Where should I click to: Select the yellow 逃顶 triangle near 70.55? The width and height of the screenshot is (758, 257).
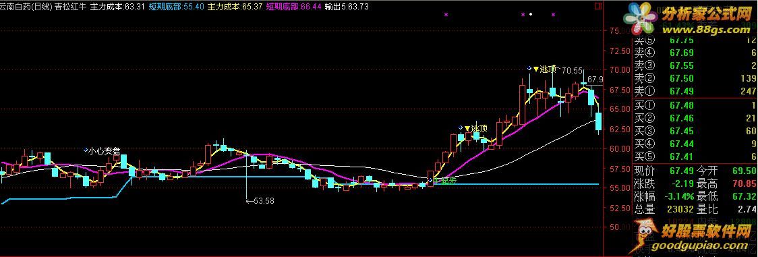(535, 69)
